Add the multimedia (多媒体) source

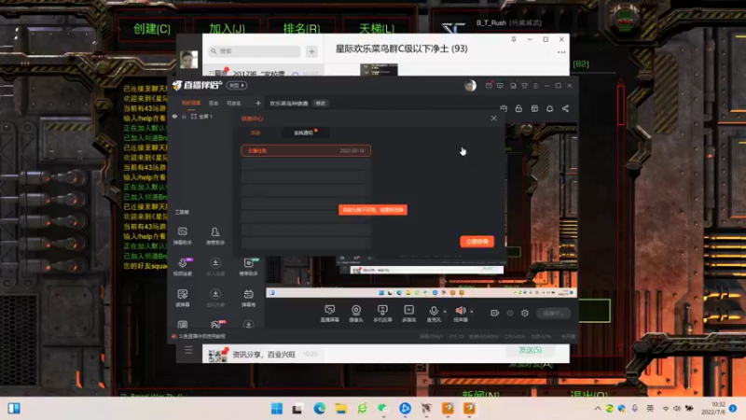pyautogui.click(x=408, y=314)
